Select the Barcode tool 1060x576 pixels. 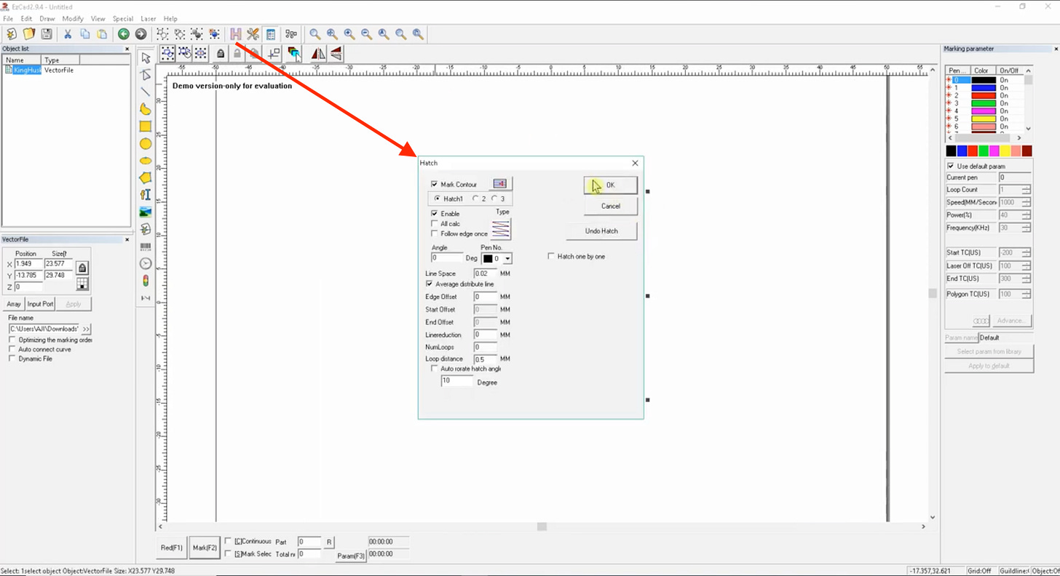145,246
